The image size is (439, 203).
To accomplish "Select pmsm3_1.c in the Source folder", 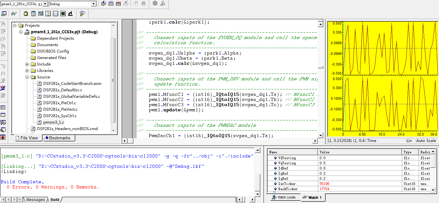I will (54, 122).
